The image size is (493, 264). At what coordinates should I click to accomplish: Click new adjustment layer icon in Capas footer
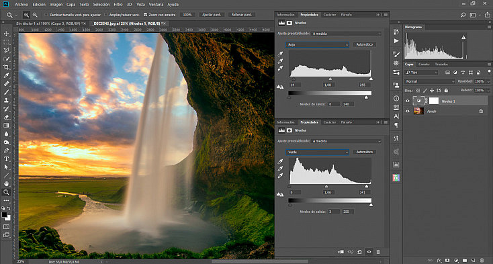click(x=456, y=260)
